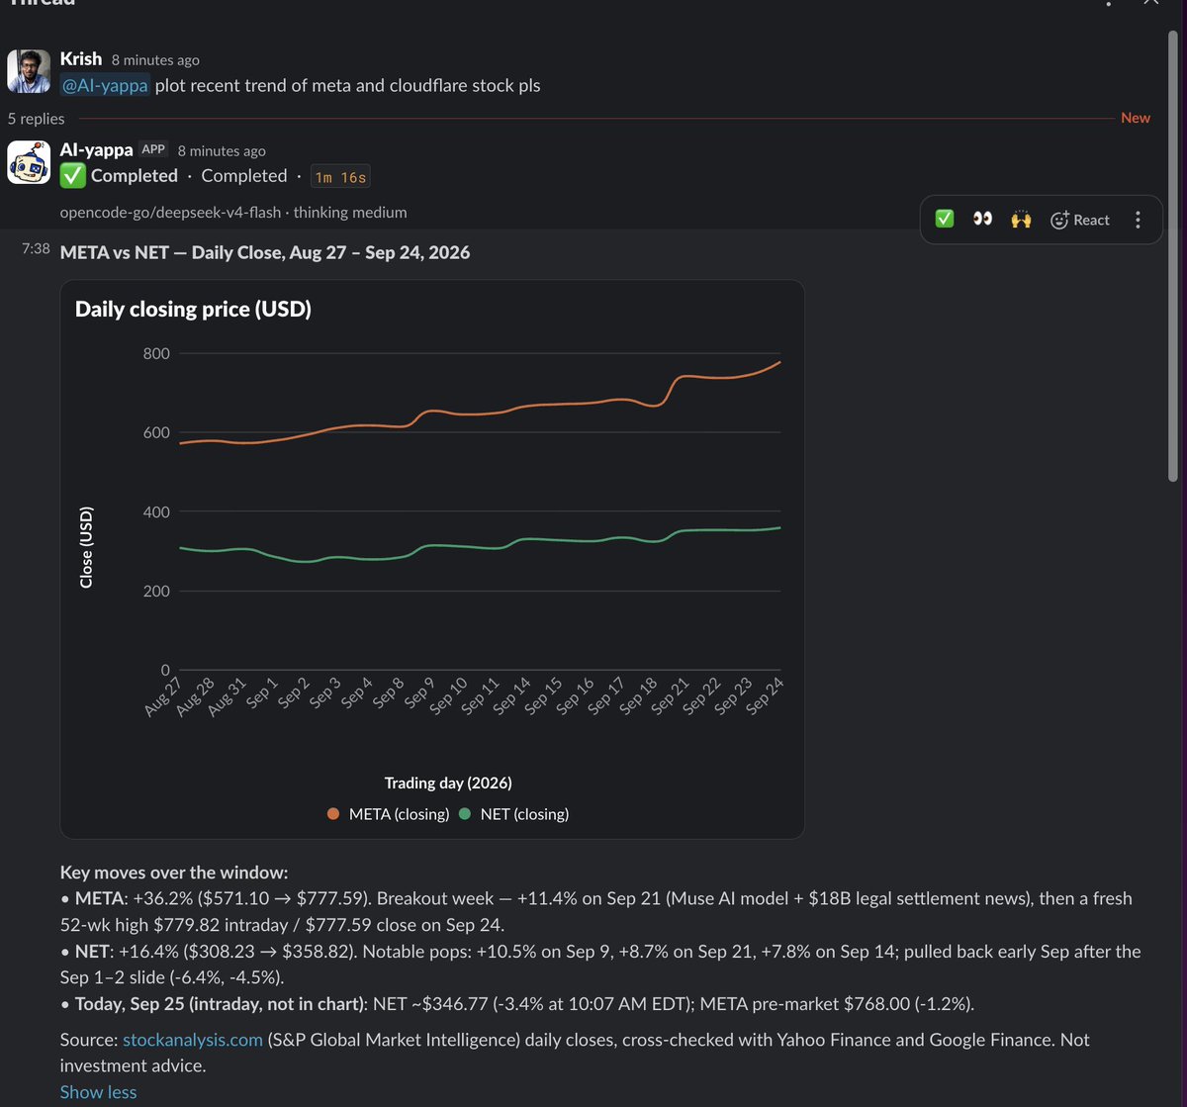Click the opencode-go/deepseek-v4-flash model text
This screenshot has width=1187, height=1107.
coord(170,212)
